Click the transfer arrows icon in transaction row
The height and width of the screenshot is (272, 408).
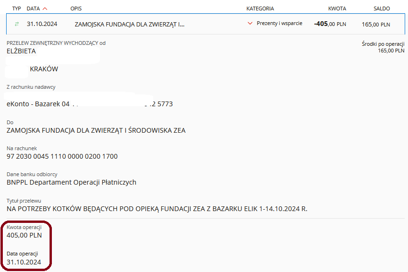[x=17, y=24]
